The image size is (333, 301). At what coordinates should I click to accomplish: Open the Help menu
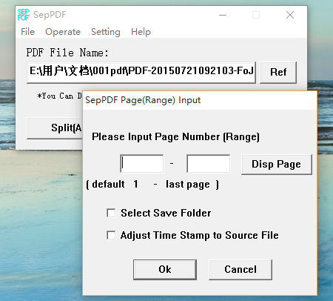click(141, 32)
